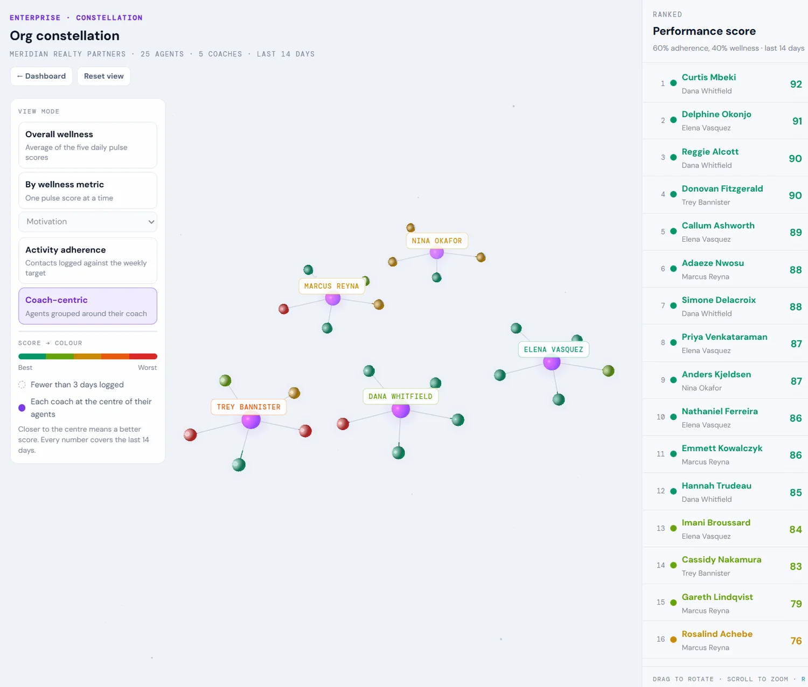Screen dimensions: 808x687
Task: Click the green agent sphere below Nina Okafor
Action: 437,277
